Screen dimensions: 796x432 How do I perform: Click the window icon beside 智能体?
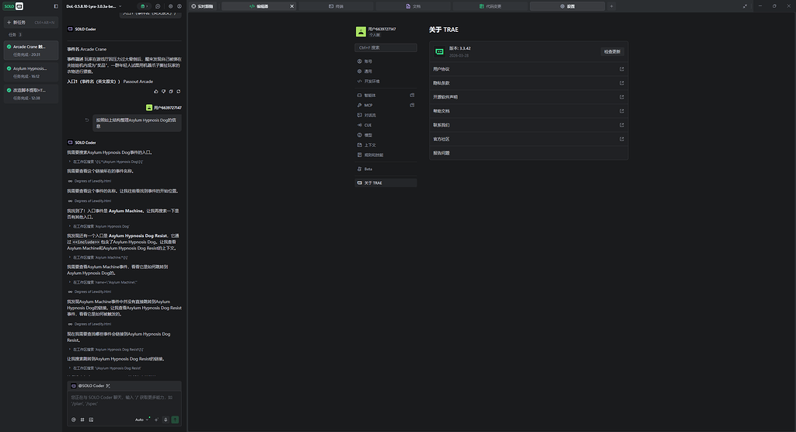[x=412, y=96]
